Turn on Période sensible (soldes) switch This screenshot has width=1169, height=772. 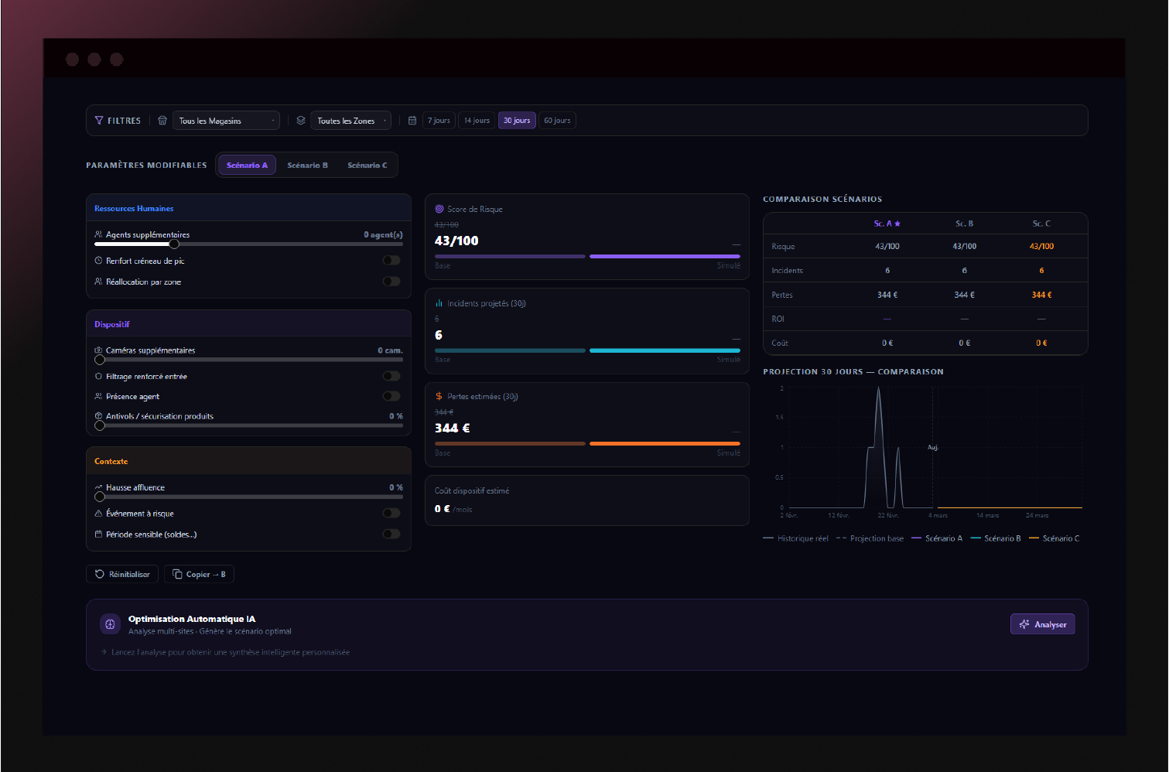coord(391,534)
